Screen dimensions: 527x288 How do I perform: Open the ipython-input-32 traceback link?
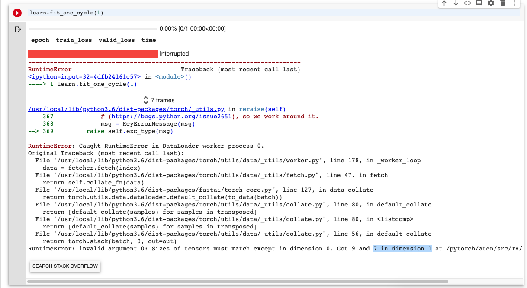[x=84, y=77]
